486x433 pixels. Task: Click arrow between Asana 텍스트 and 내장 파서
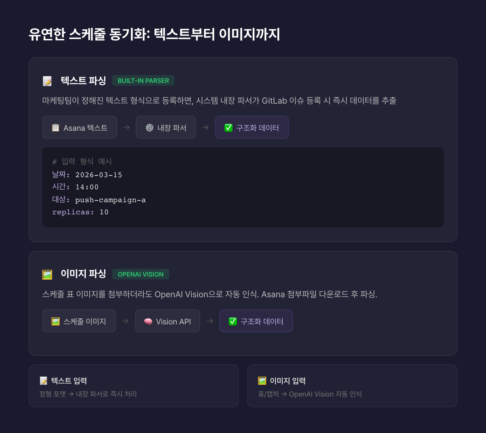click(127, 128)
